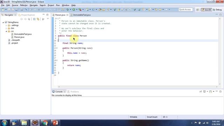
Task: Click the Display Selected Console icon
Action: tap(204, 91)
